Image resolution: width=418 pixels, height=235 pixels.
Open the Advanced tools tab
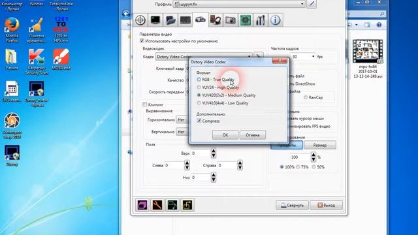point(260,20)
